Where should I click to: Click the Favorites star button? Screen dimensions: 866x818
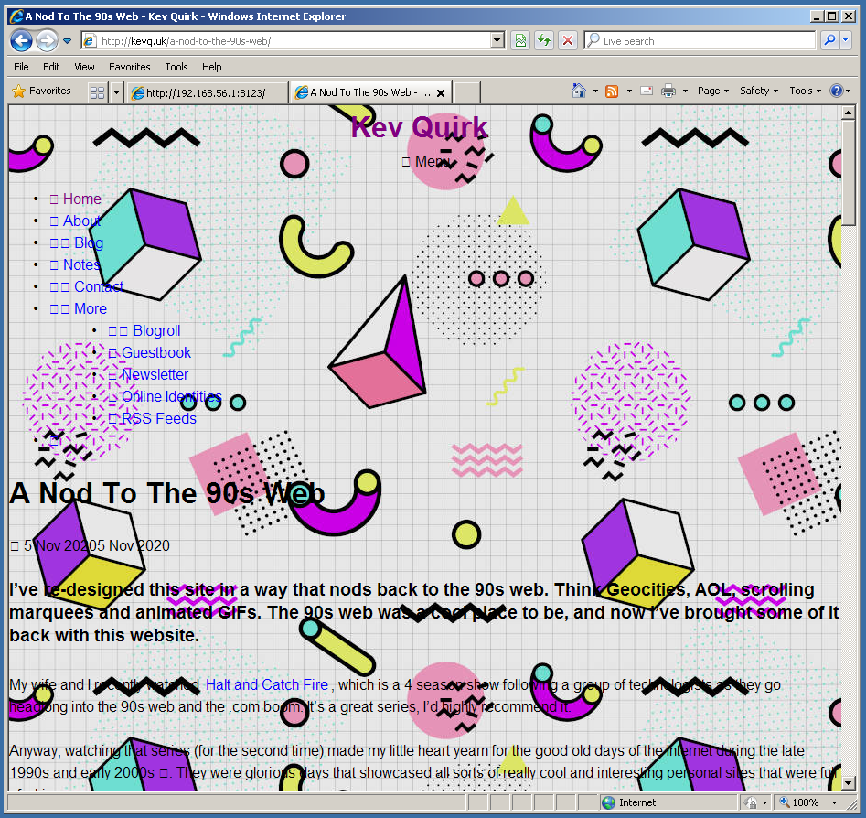tap(42, 91)
